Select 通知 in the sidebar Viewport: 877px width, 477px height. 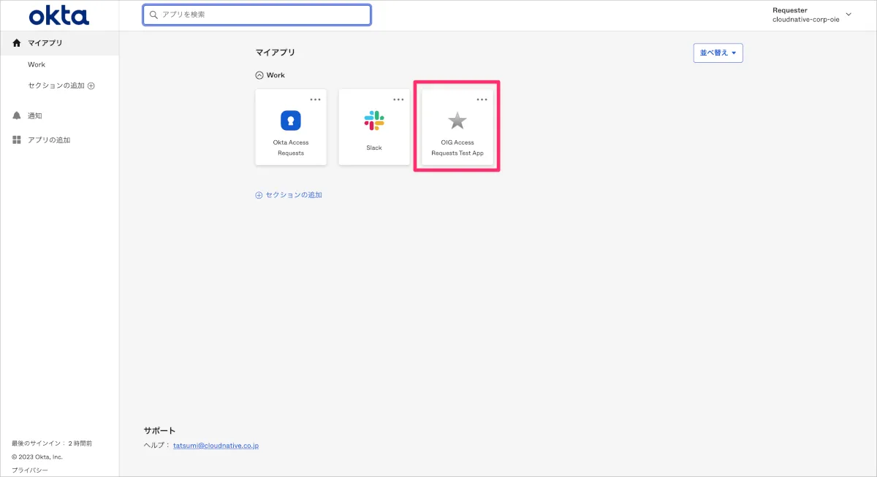tap(35, 115)
